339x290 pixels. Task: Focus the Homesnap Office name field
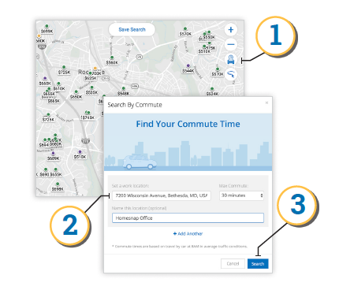pyautogui.click(x=188, y=218)
